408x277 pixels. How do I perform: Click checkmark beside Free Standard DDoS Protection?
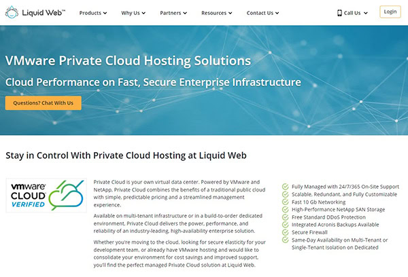[285, 219]
